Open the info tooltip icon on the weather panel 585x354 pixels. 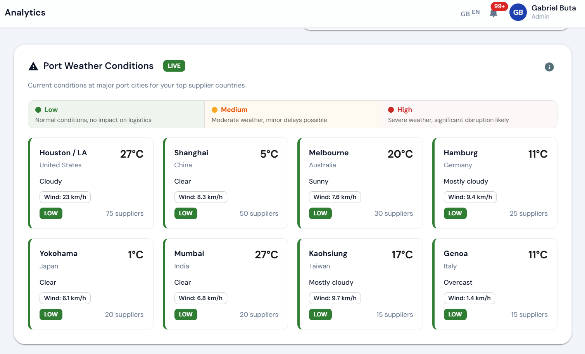pos(549,67)
